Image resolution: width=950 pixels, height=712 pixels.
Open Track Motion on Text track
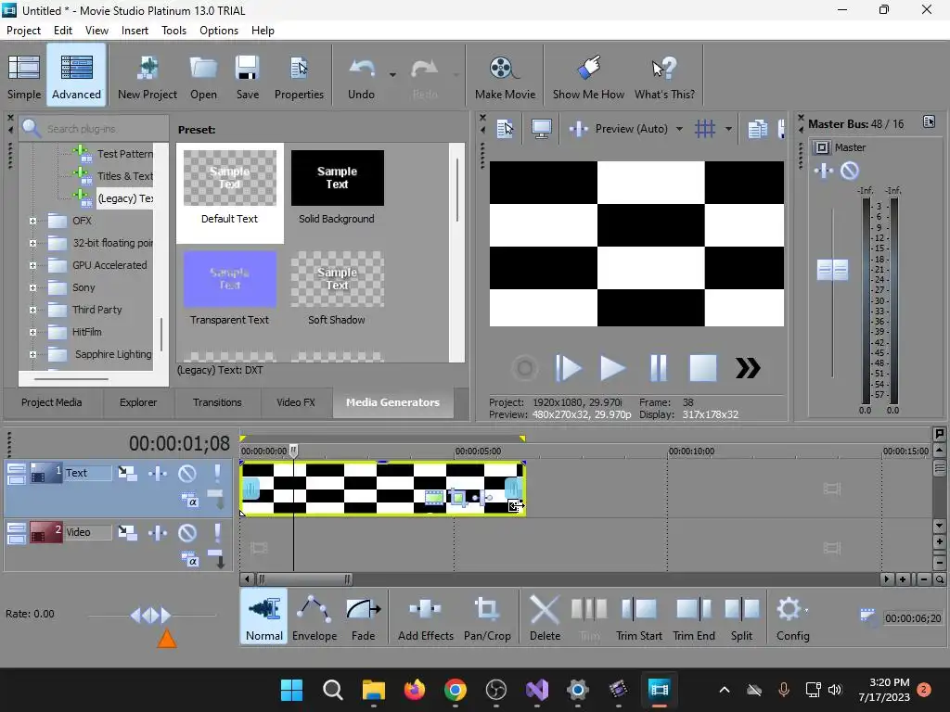127,473
